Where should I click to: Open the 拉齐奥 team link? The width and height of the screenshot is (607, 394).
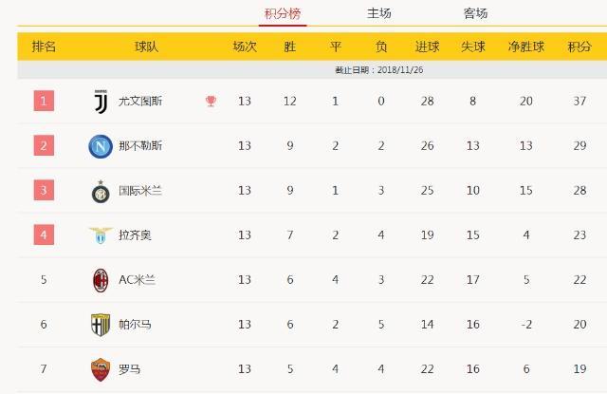(135, 235)
